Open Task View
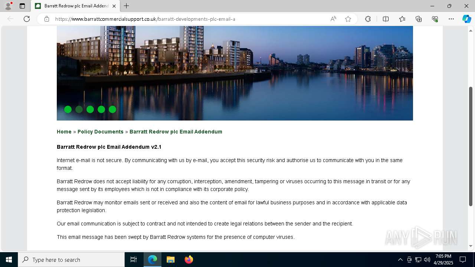The width and height of the screenshot is (475, 267). (x=134, y=260)
